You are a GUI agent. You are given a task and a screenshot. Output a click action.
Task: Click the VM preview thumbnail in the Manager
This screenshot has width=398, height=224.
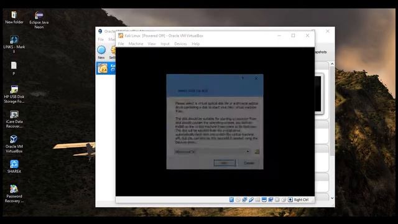coord(319,94)
